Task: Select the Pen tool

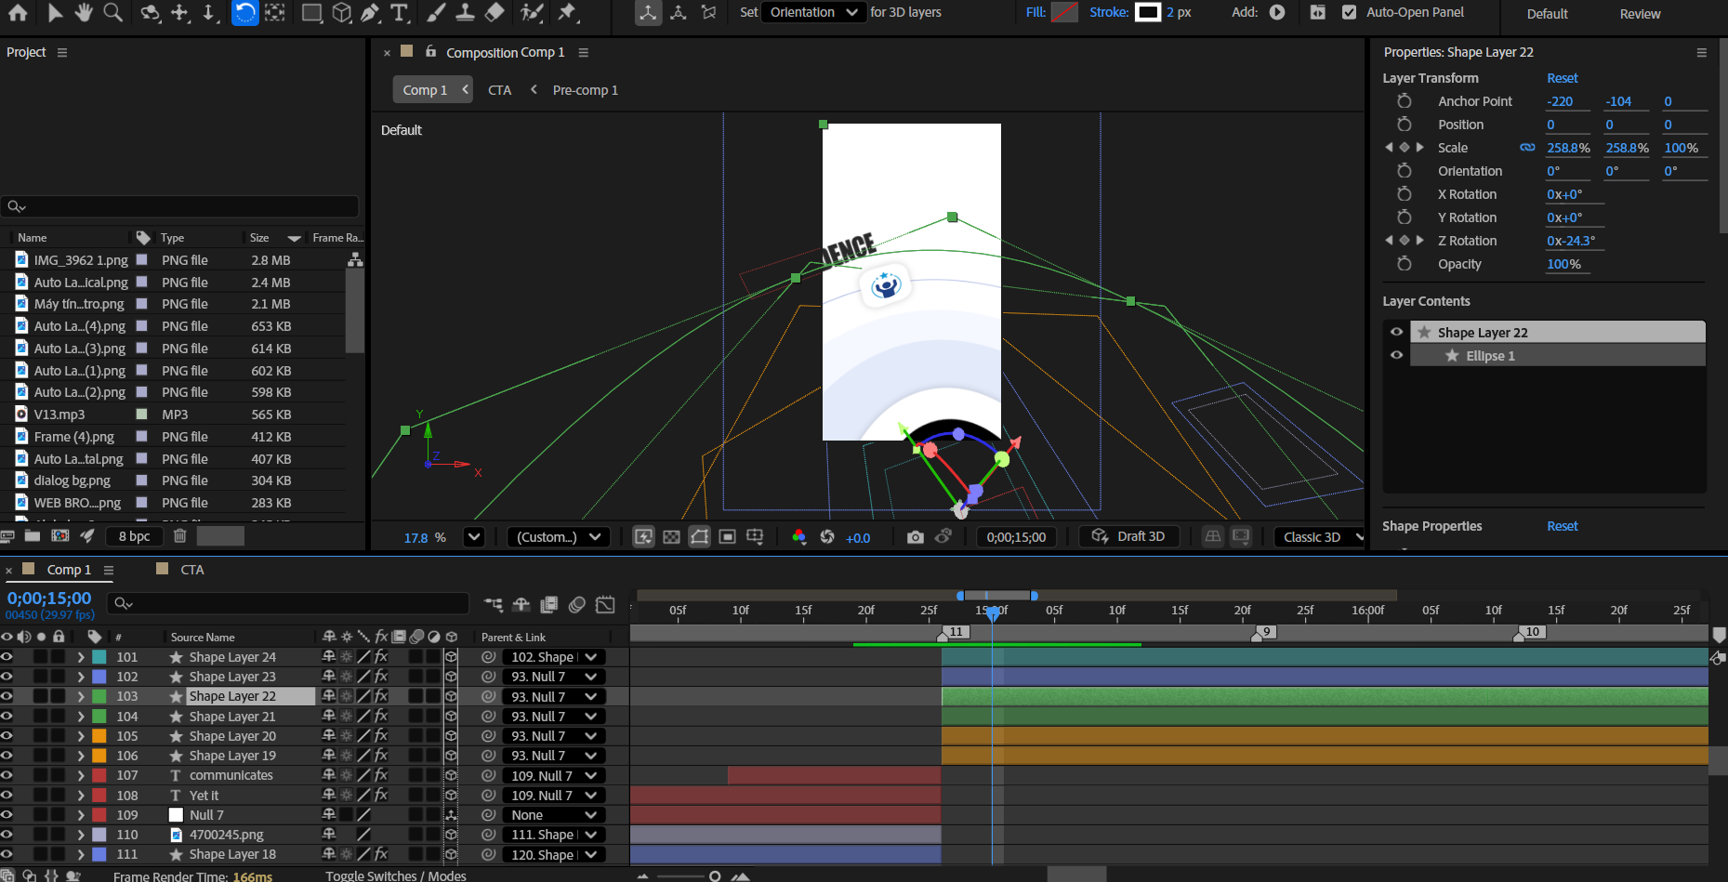Action: (369, 12)
